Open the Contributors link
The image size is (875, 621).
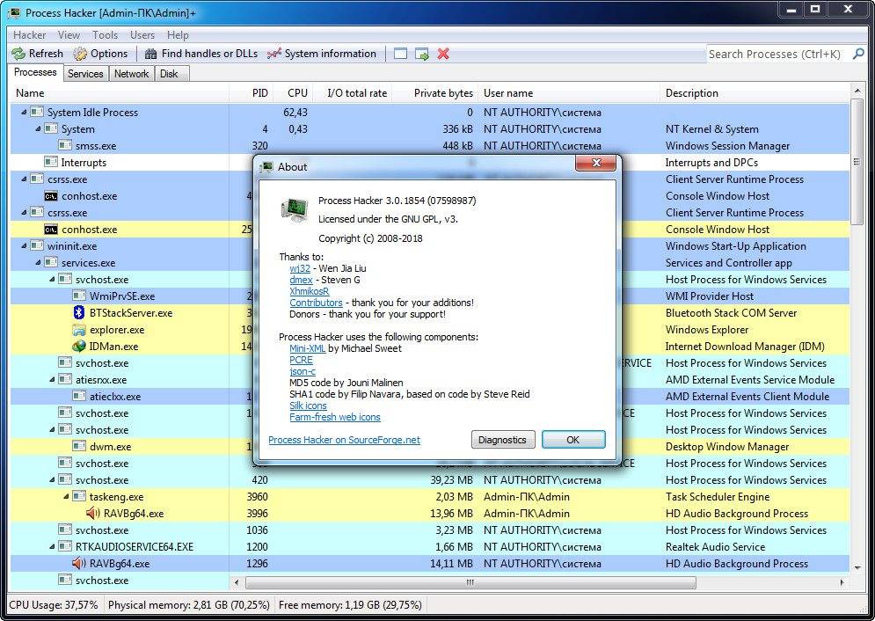point(316,303)
